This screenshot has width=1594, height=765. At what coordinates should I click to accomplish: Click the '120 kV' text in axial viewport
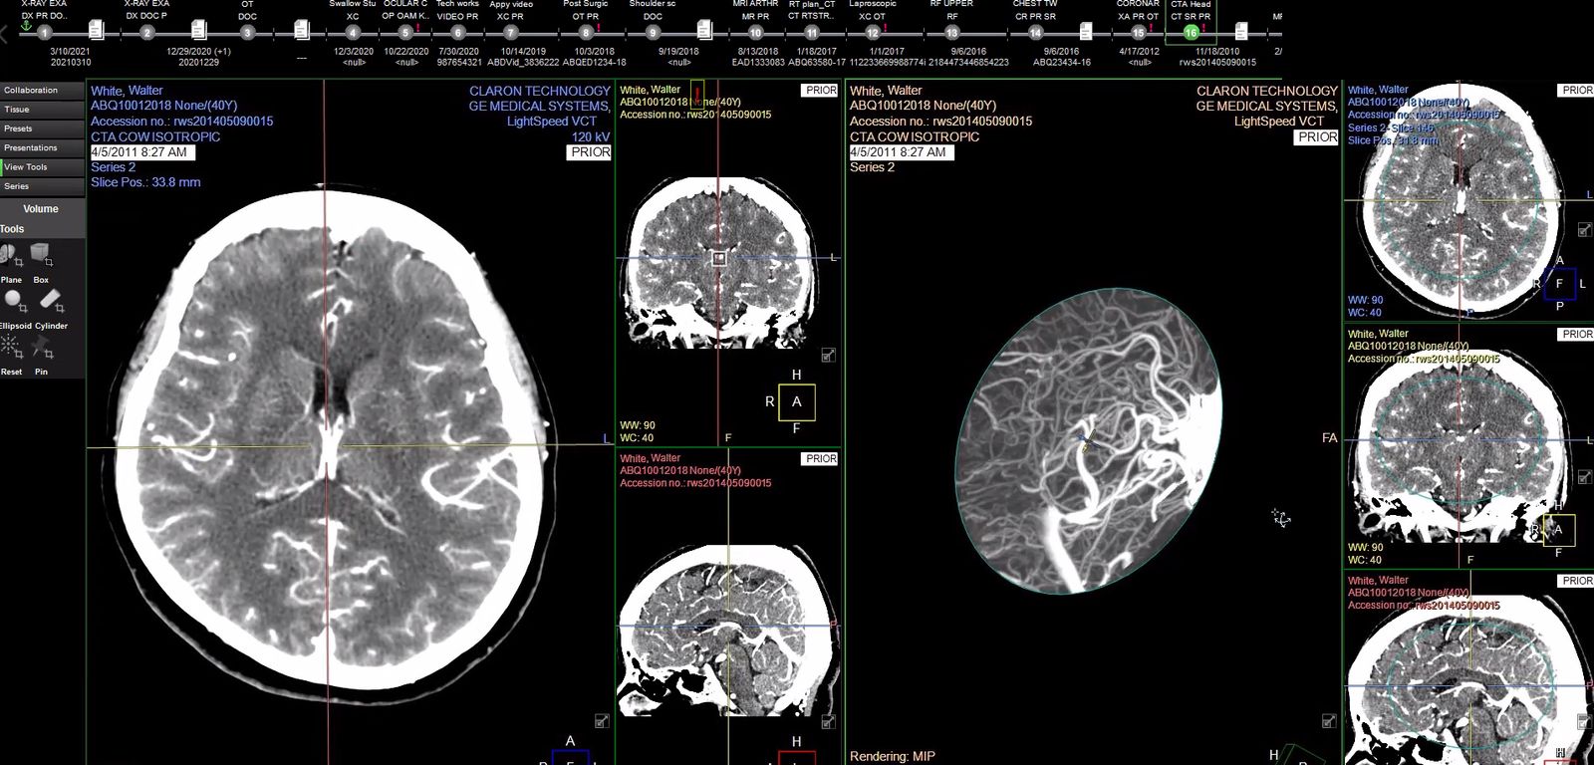coord(590,136)
